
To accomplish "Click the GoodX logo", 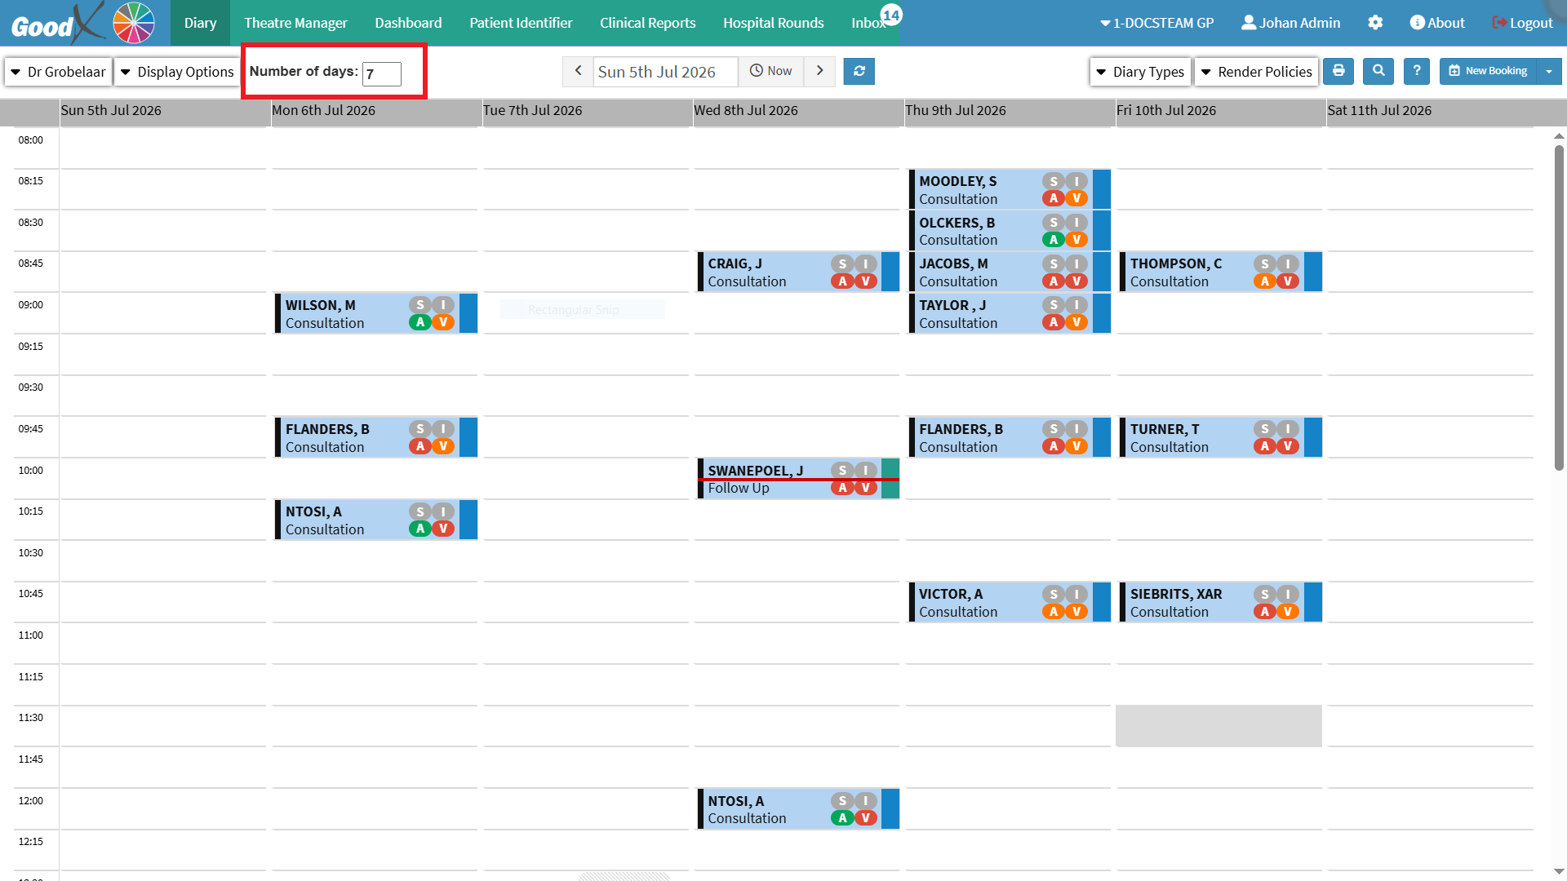I will [x=57, y=23].
